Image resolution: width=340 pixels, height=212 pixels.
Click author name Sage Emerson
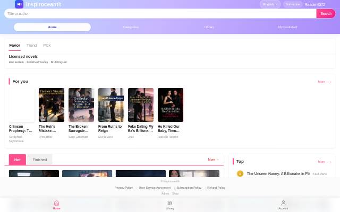tap(78, 137)
